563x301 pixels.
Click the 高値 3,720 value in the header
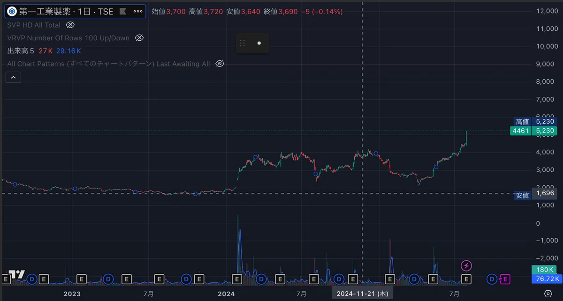[206, 11]
